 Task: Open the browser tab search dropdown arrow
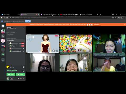tap(97, 15)
